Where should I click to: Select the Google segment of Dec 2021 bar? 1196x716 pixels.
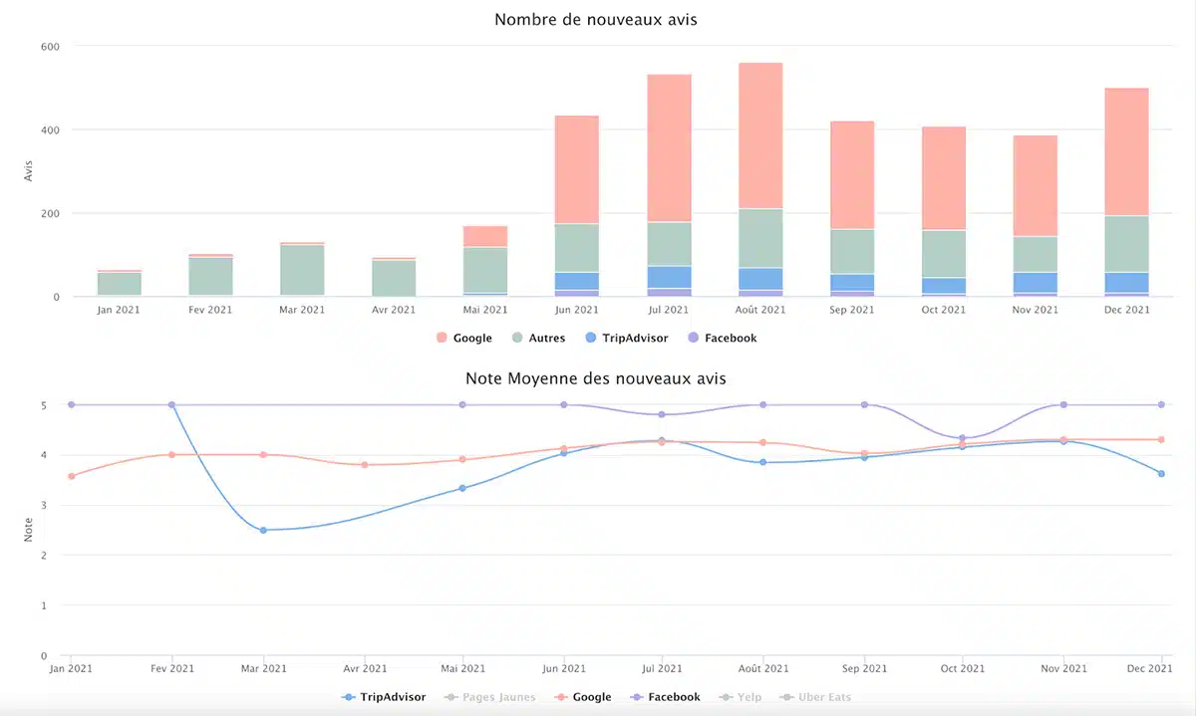point(1126,151)
